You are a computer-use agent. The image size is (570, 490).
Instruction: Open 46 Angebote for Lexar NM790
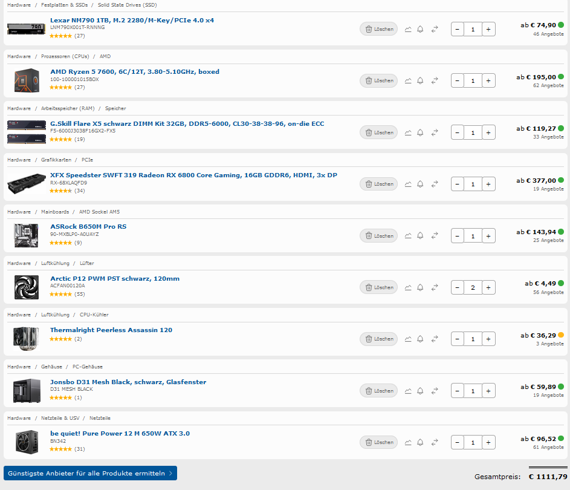[x=548, y=34]
